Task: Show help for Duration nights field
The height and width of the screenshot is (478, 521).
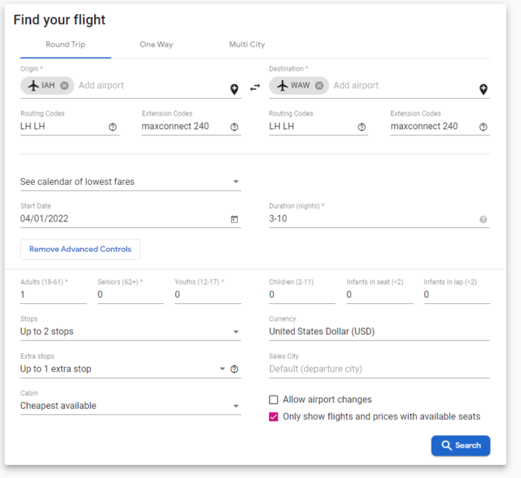Action: pos(483,219)
